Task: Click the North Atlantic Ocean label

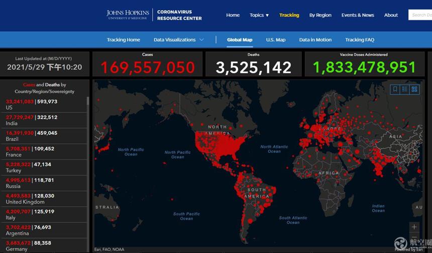Action: click(x=274, y=149)
